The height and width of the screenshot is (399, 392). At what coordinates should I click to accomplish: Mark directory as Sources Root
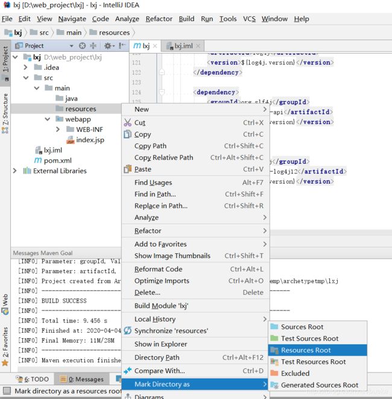click(x=318, y=327)
